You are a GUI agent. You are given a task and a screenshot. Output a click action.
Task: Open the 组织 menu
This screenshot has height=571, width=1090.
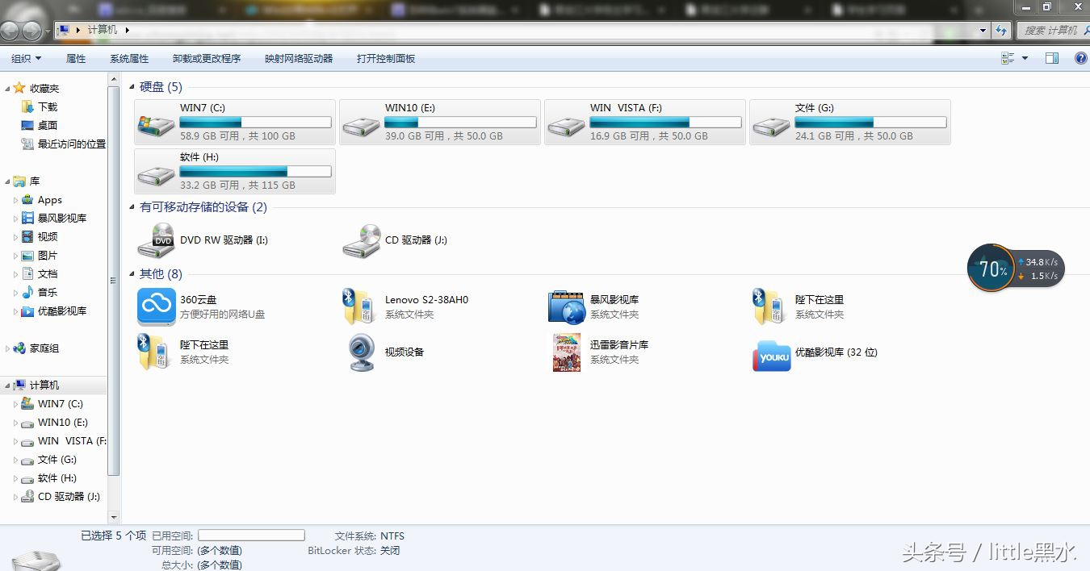[x=26, y=58]
